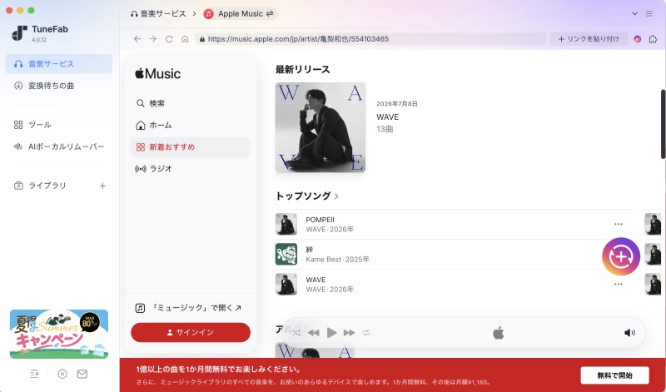Click 絆 song thumbnail
The image size is (666, 392).
[x=286, y=254]
